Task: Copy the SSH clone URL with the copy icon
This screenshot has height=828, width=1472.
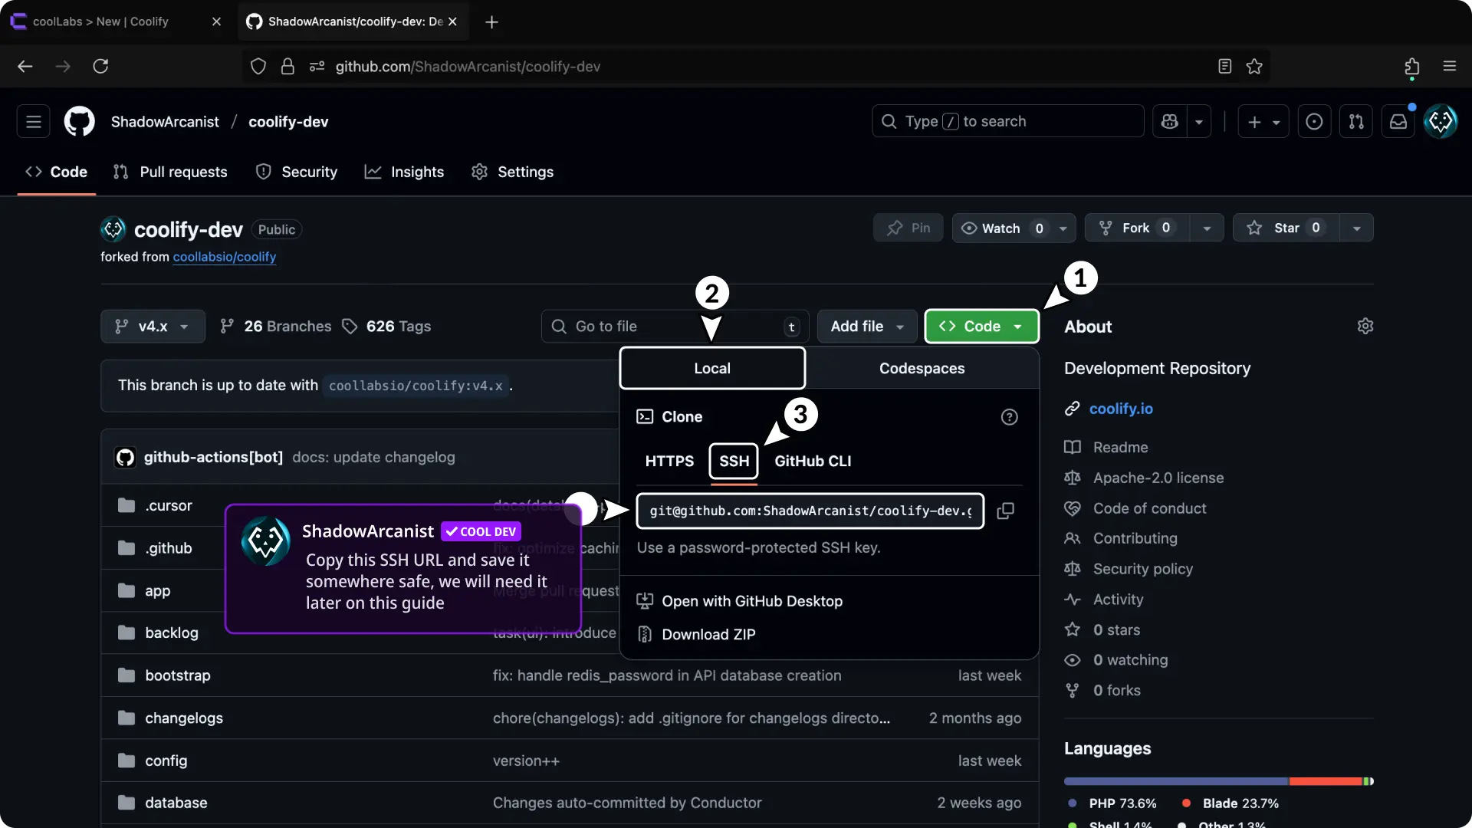Action: pyautogui.click(x=1005, y=511)
